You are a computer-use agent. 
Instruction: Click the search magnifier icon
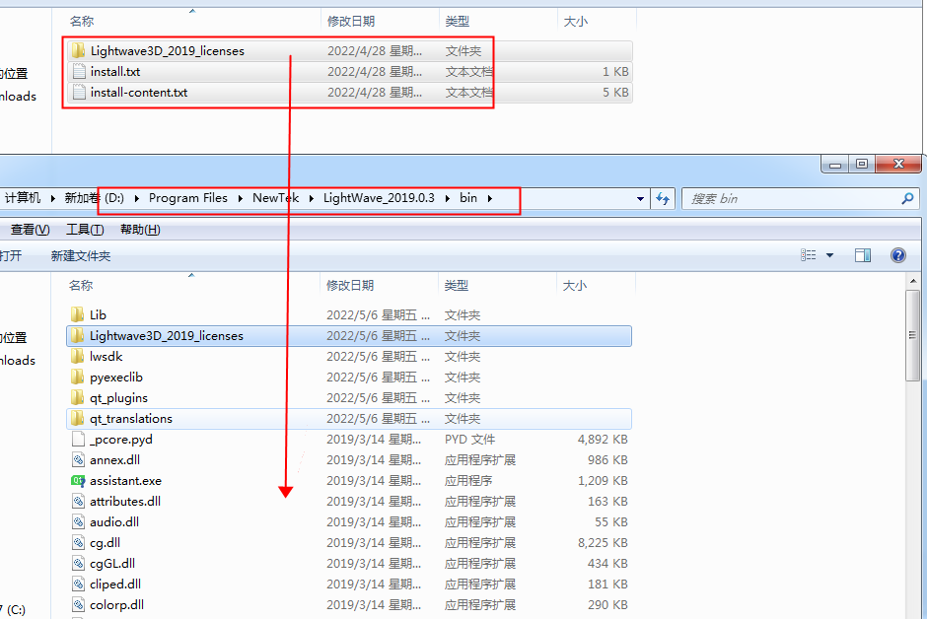907,198
